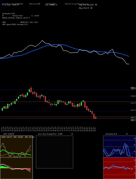The height and width of the screenshot is (179, 136).
Task: Open the ADX indicator chart panel
Action: 16,146
